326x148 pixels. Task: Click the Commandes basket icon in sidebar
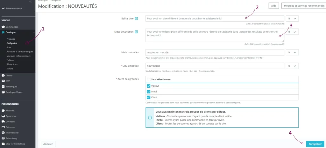(3, 27)
